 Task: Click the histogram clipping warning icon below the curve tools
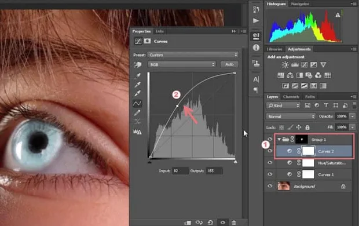(137, 132)
